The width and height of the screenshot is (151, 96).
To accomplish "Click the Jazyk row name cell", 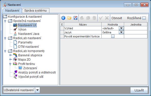I will click(83, 32).
